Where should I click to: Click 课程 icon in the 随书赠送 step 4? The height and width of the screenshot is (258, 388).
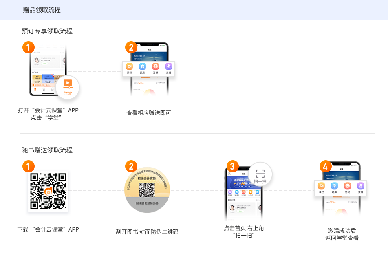coord(321,186)
